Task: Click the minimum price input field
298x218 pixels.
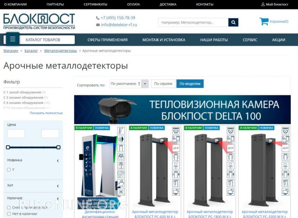Action: coord(16,134)
